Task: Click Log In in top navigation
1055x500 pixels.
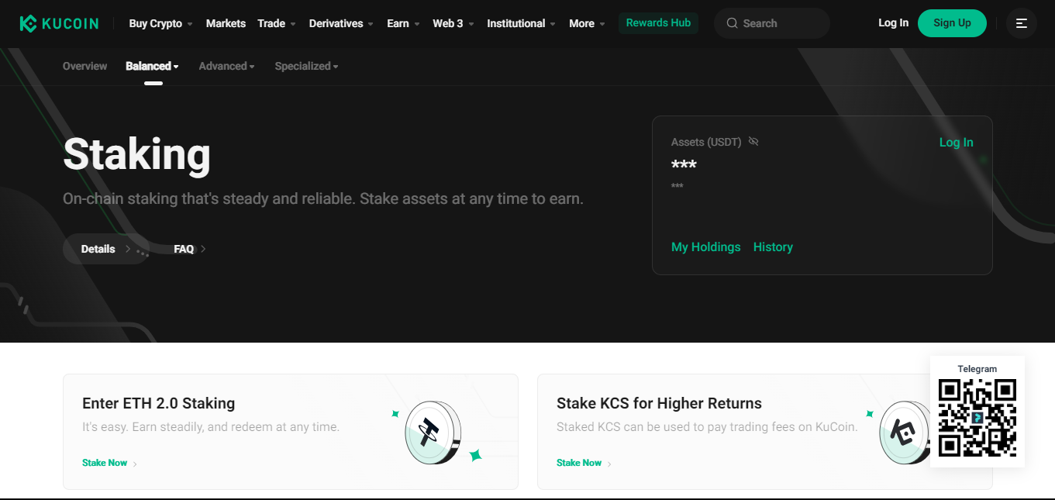Action: point(893,23)
